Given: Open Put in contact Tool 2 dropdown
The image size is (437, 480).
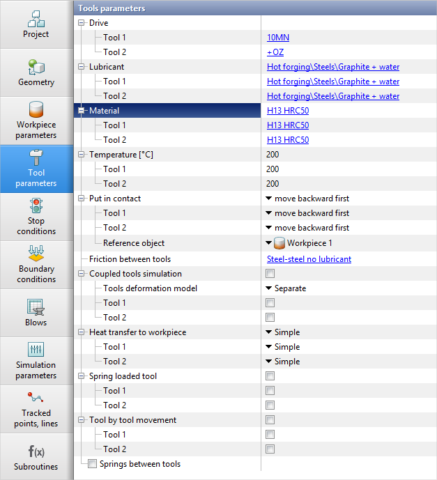Looking at the screenshot, I should 268,228.
